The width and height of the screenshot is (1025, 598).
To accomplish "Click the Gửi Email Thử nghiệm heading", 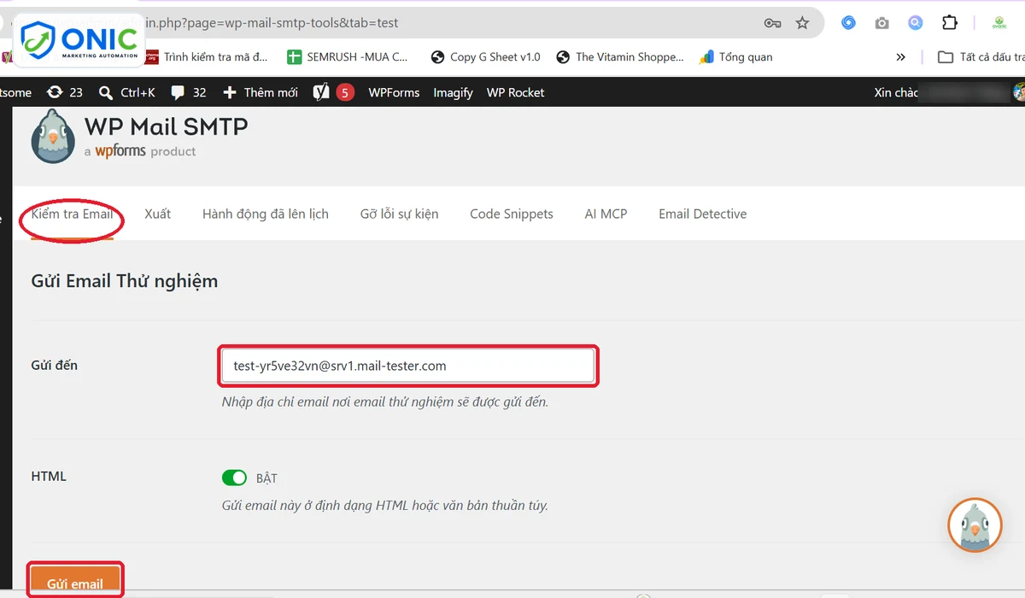I will tap(125, 281).
